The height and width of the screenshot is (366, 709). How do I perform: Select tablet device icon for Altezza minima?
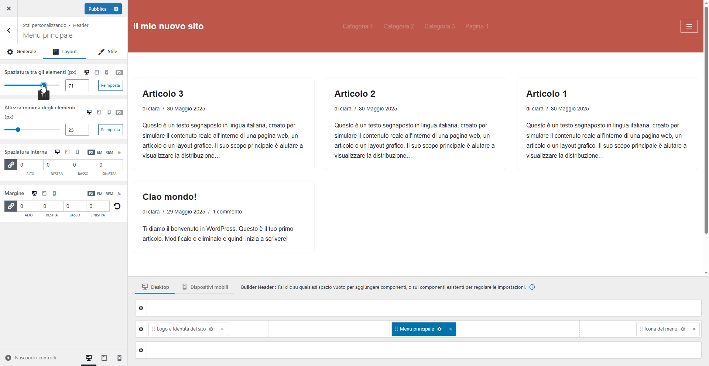pos(99,112)
